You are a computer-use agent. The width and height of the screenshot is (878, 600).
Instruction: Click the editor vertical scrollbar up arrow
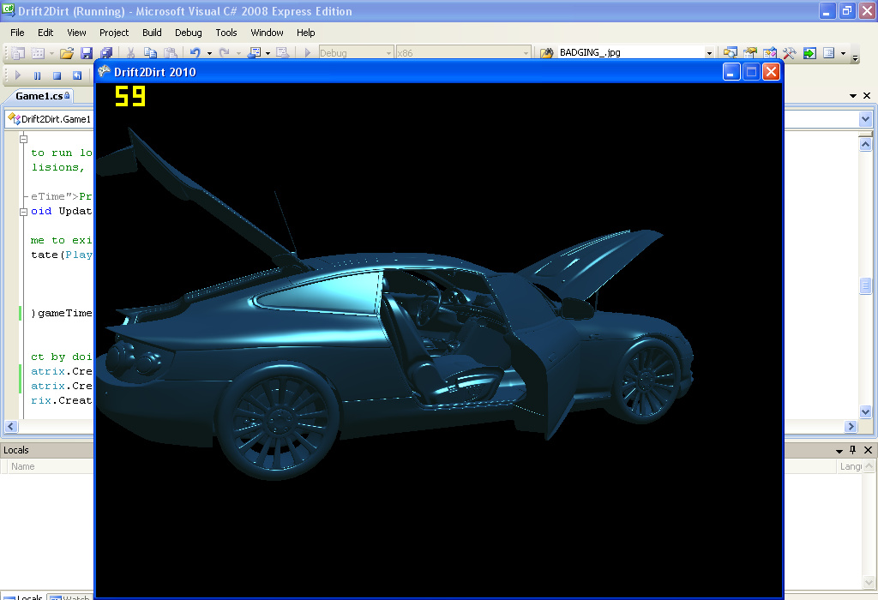(x=865, y=144)
